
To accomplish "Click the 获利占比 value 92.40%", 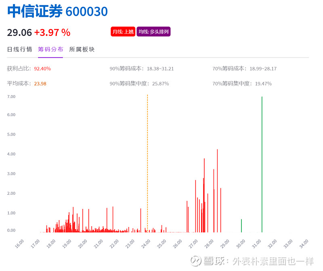I will tap(42, 69).
